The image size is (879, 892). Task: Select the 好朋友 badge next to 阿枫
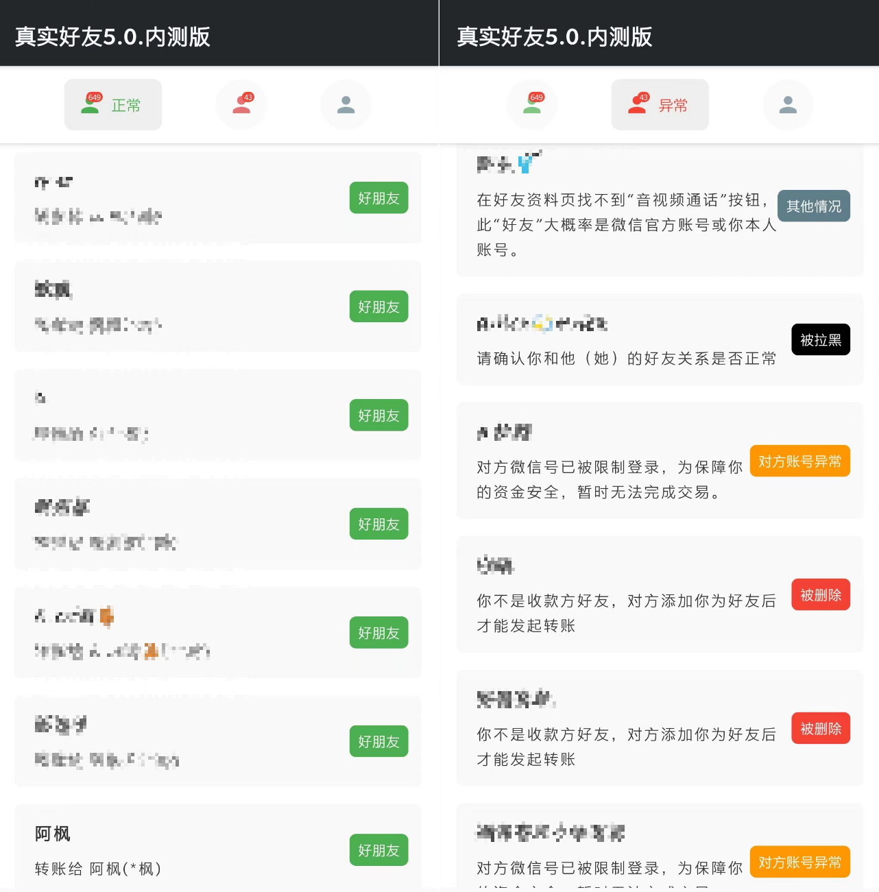(378, 849)
